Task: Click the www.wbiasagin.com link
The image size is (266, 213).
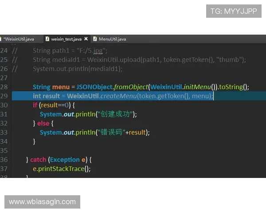Action: [42, 202]
